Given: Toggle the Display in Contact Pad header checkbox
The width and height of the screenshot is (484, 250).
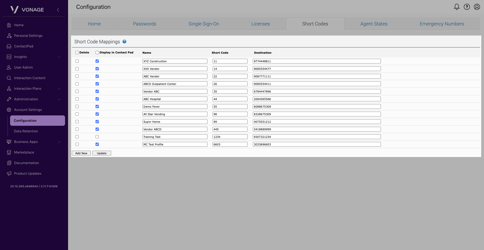Looking at the screenshot, I should coord(97,53).
